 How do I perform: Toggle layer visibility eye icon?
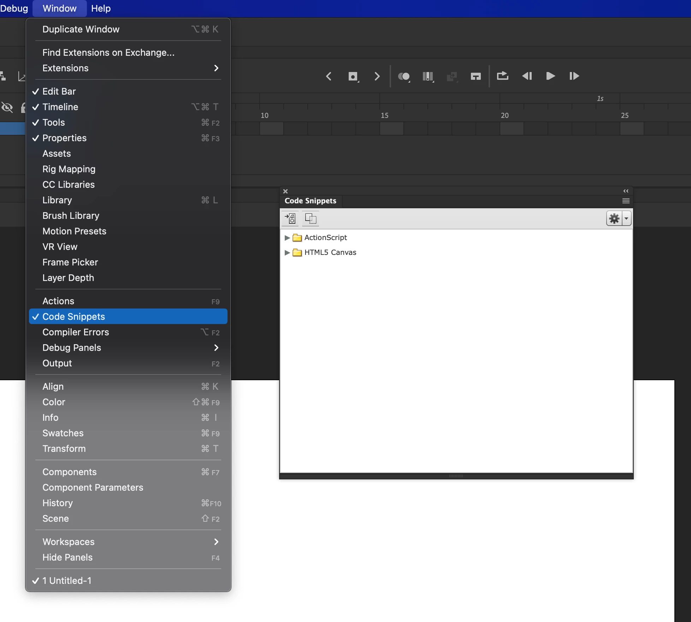[x=7, y=107]
